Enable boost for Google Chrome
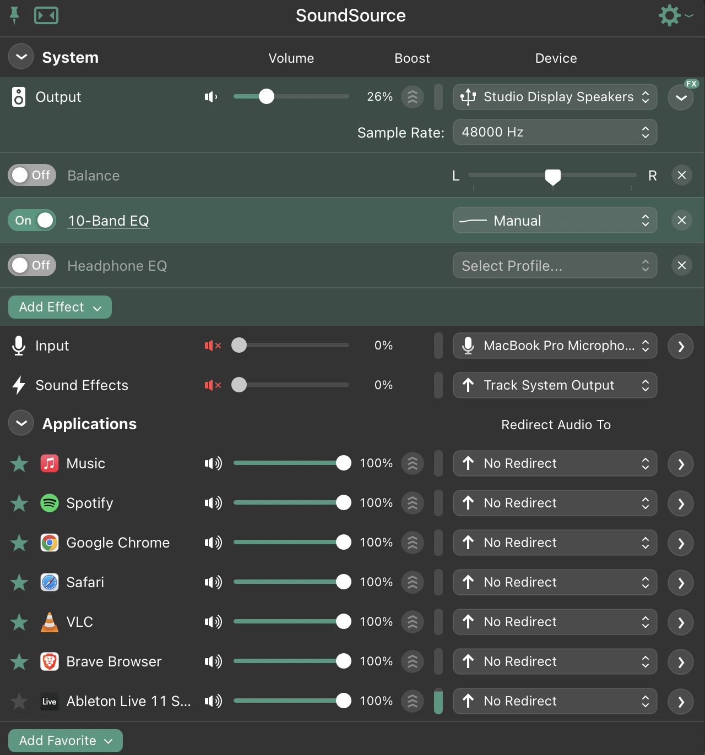 [413, 543]
